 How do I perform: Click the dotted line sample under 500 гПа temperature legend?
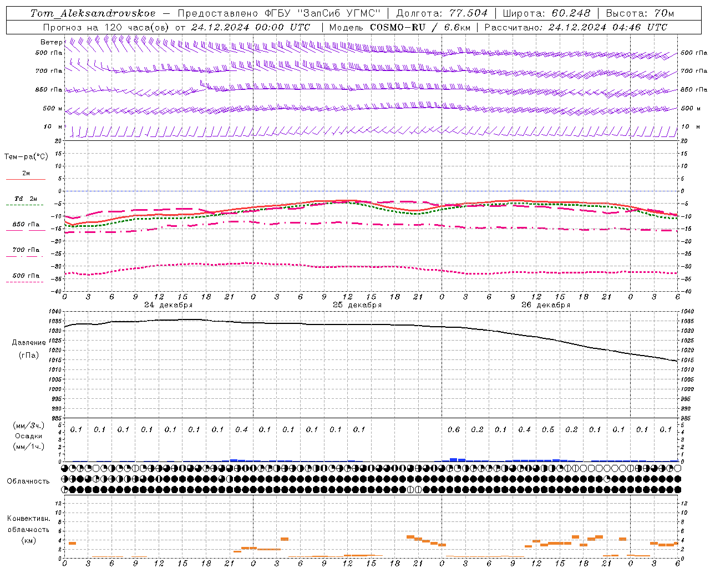click(x=25, y=282)
